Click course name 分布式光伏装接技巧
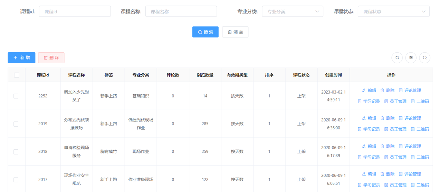438x192 pixels. tap(76, 124)
